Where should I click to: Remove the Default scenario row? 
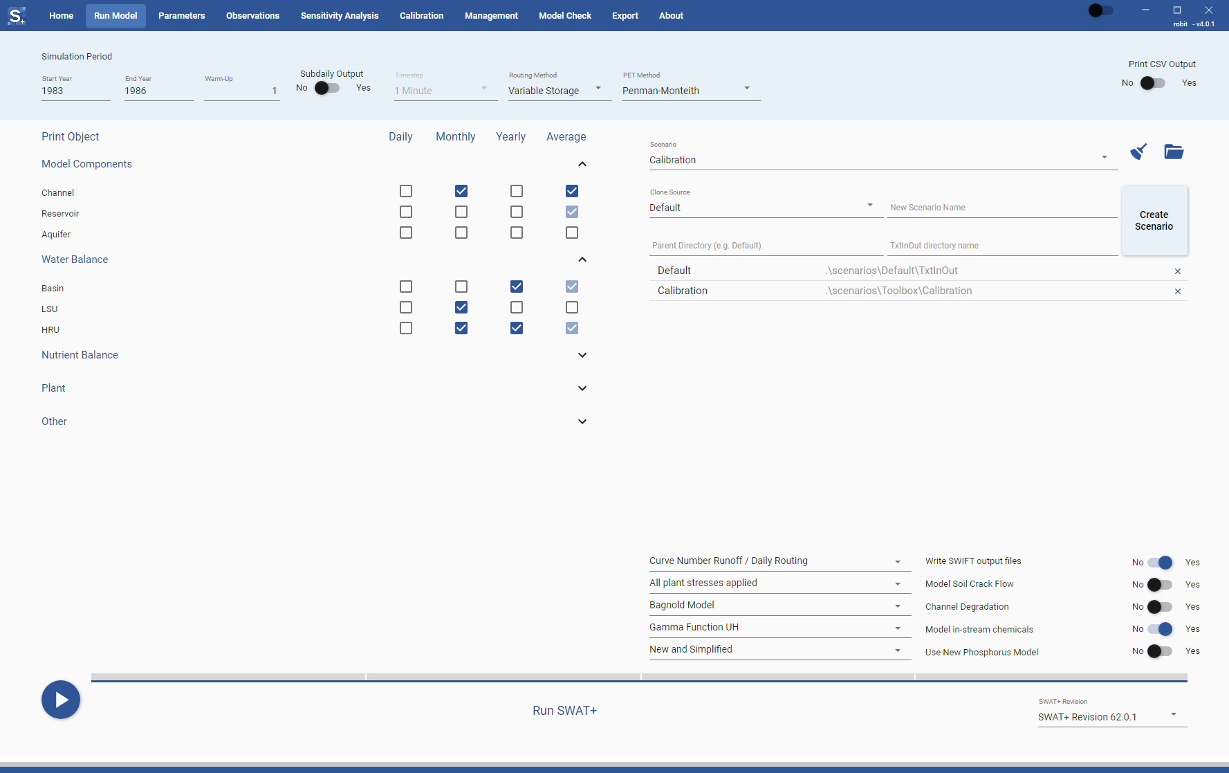(x=1178, y=271)
